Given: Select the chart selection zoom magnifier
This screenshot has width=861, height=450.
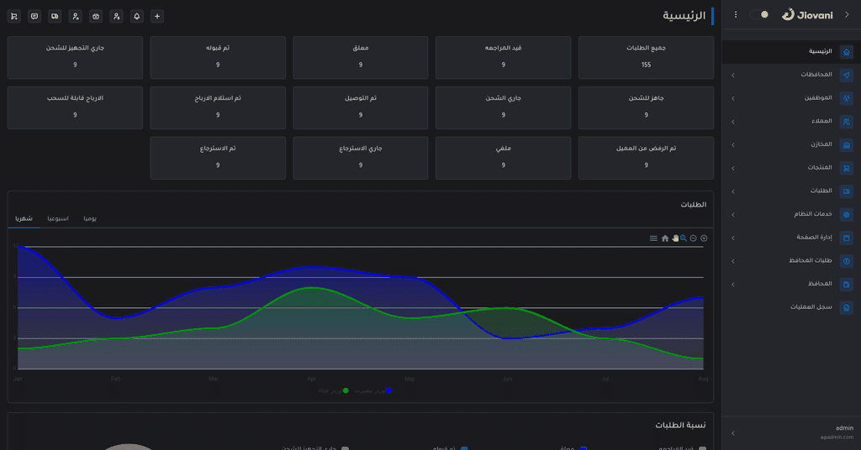Looking at the screenshot, I should (684, 238).
